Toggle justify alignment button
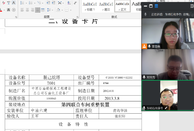 [37, 10]
